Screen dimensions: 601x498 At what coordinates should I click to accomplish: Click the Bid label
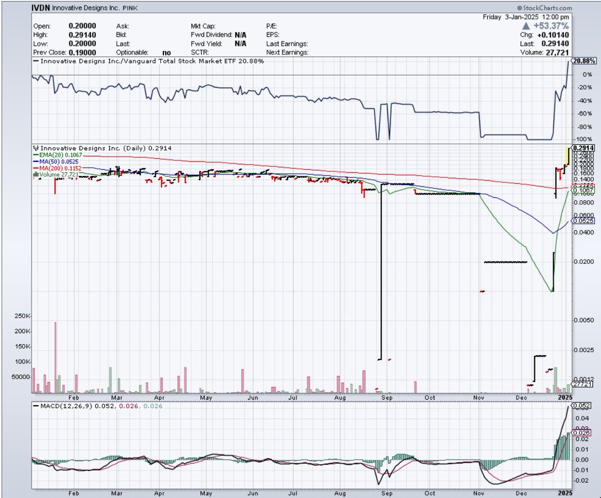coord(121,35)
